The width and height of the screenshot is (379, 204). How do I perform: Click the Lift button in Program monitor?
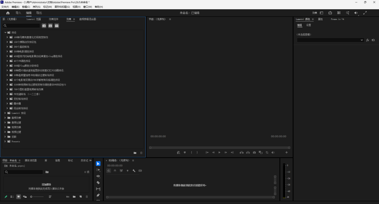click(x=241, y=152)
